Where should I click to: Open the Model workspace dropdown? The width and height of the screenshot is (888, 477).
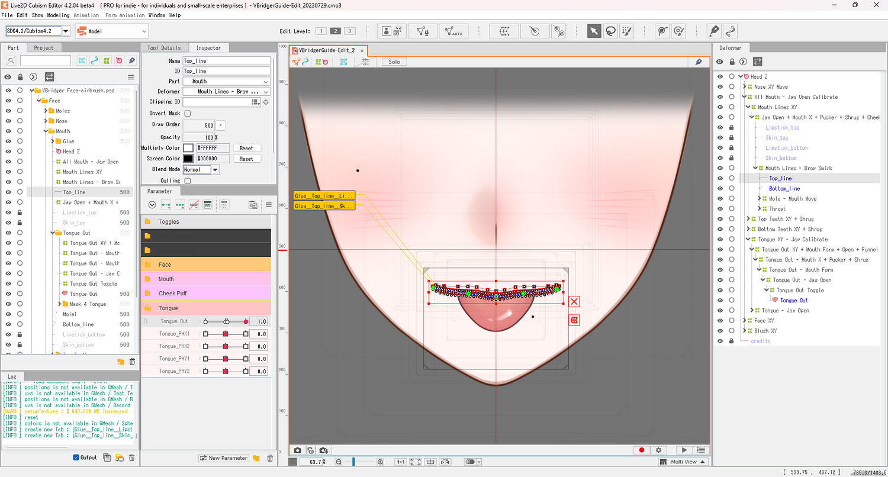(111, 31)
